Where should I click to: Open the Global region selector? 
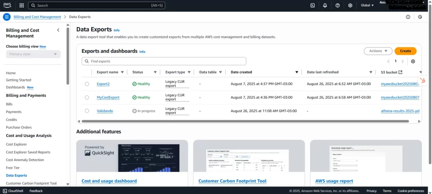pos(367,5)
